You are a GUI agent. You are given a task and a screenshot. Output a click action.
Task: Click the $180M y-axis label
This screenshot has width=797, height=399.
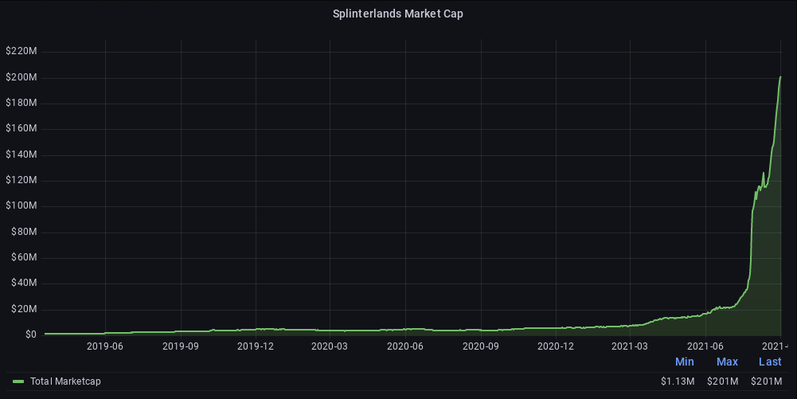click(x=21, y=103)
